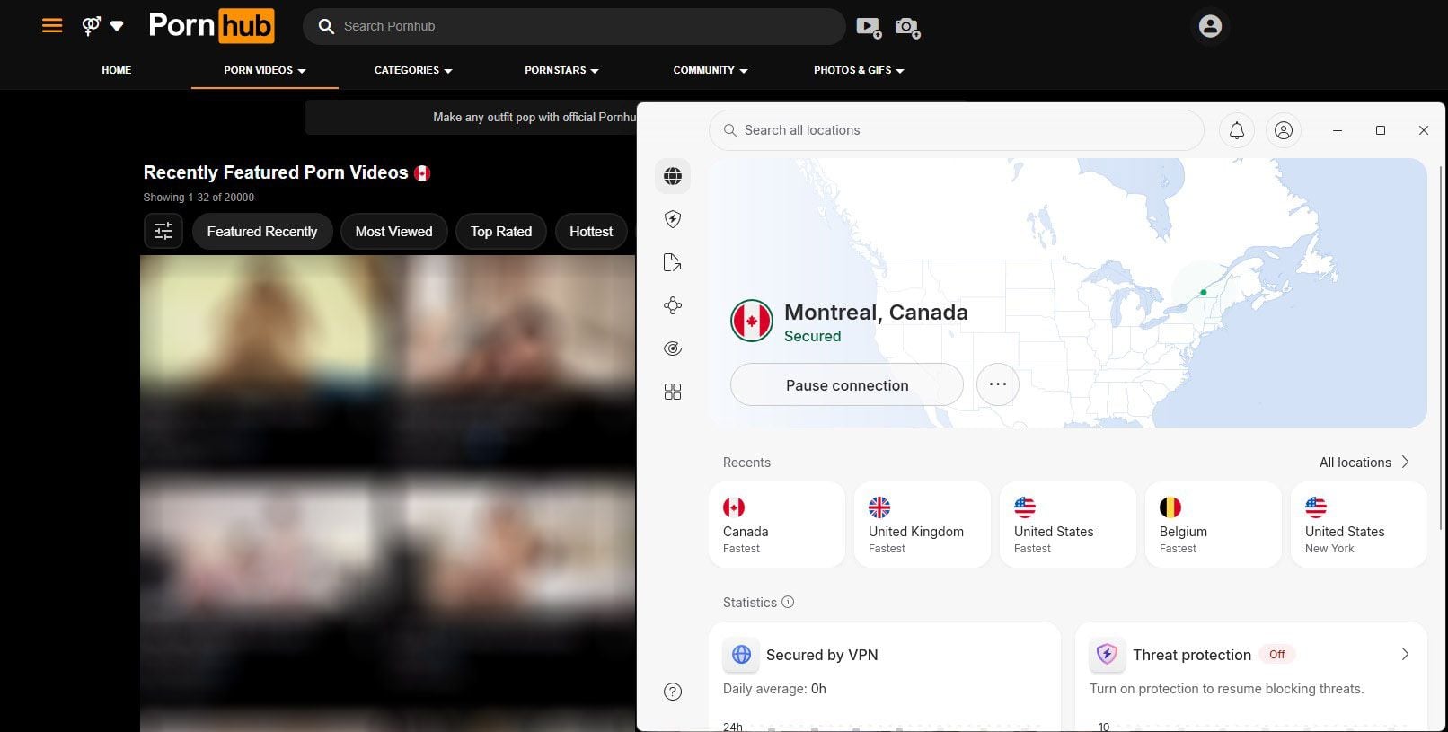Click the upload video icon in the header

pyautogui.click(x=869, y=27)
